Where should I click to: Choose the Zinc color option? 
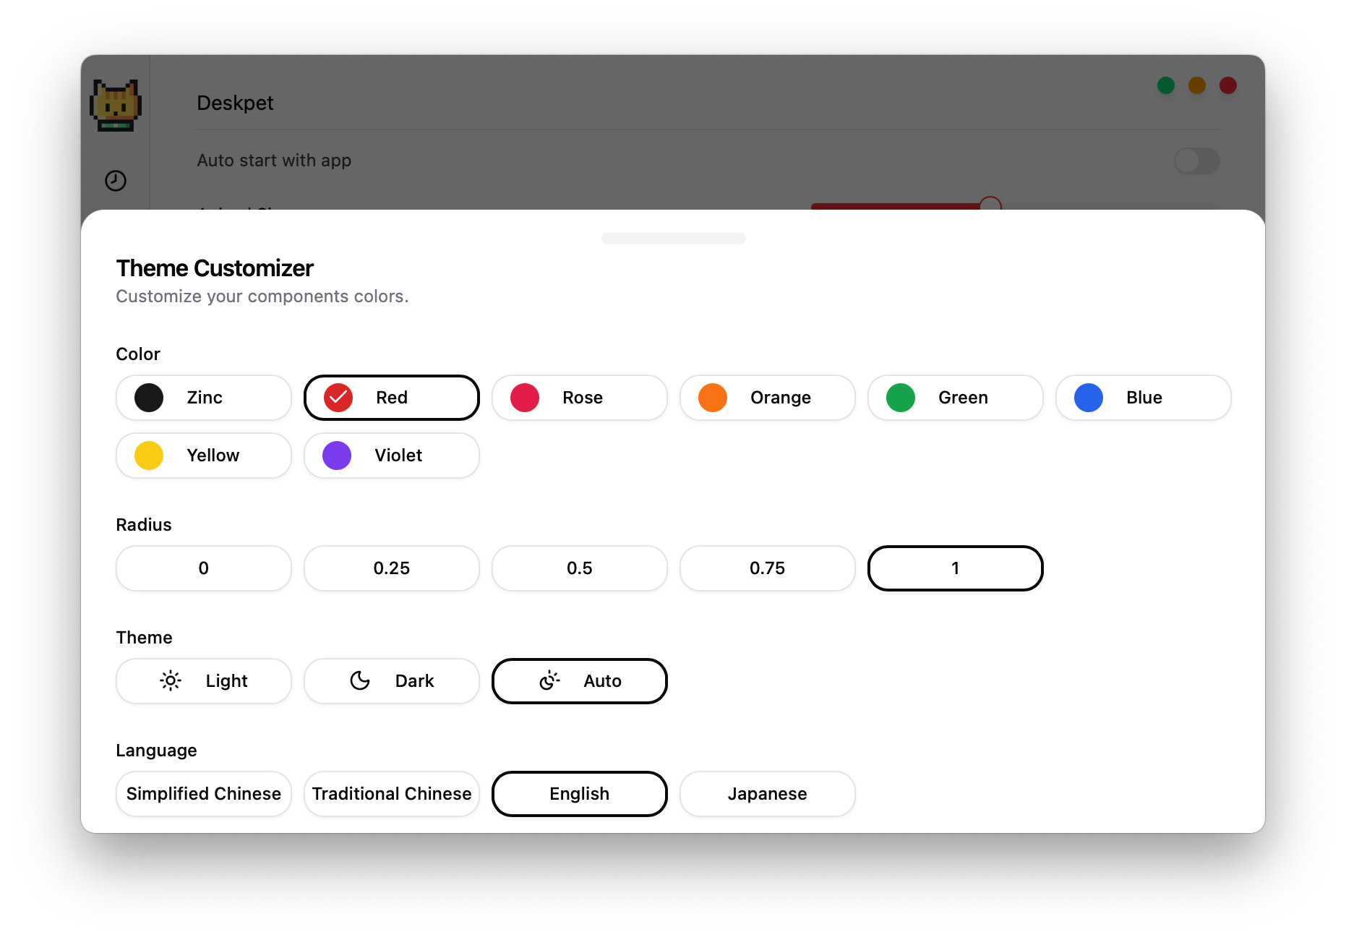204,398
